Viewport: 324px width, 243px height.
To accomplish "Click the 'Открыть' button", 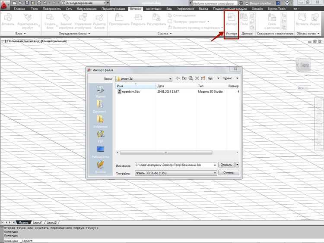I will pos(226,165).
